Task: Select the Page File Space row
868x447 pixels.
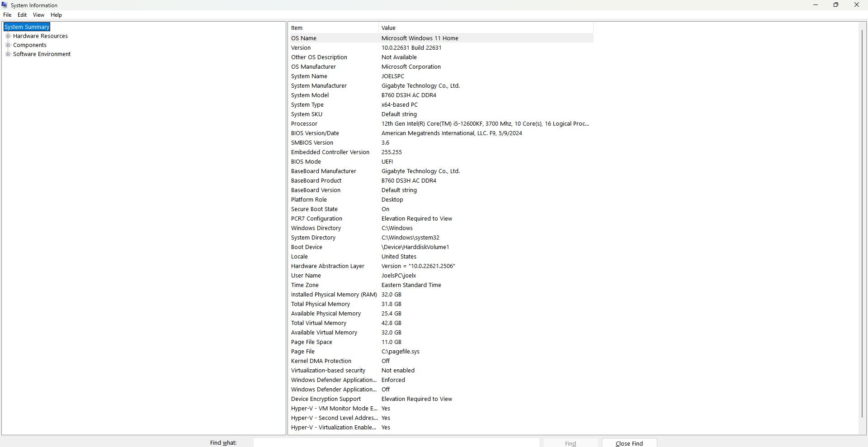Action: [x=441, y=342]
